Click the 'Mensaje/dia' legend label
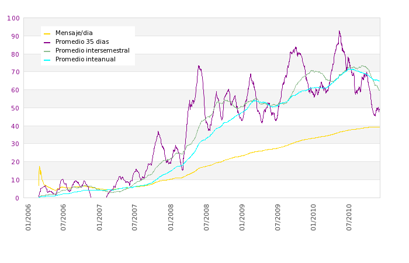409x263 pixels. 74,33
